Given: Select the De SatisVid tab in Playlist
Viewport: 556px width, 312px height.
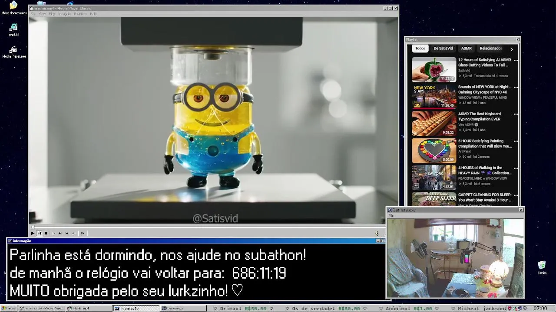Looking at the screenshot, I should (x=443, y=49).
